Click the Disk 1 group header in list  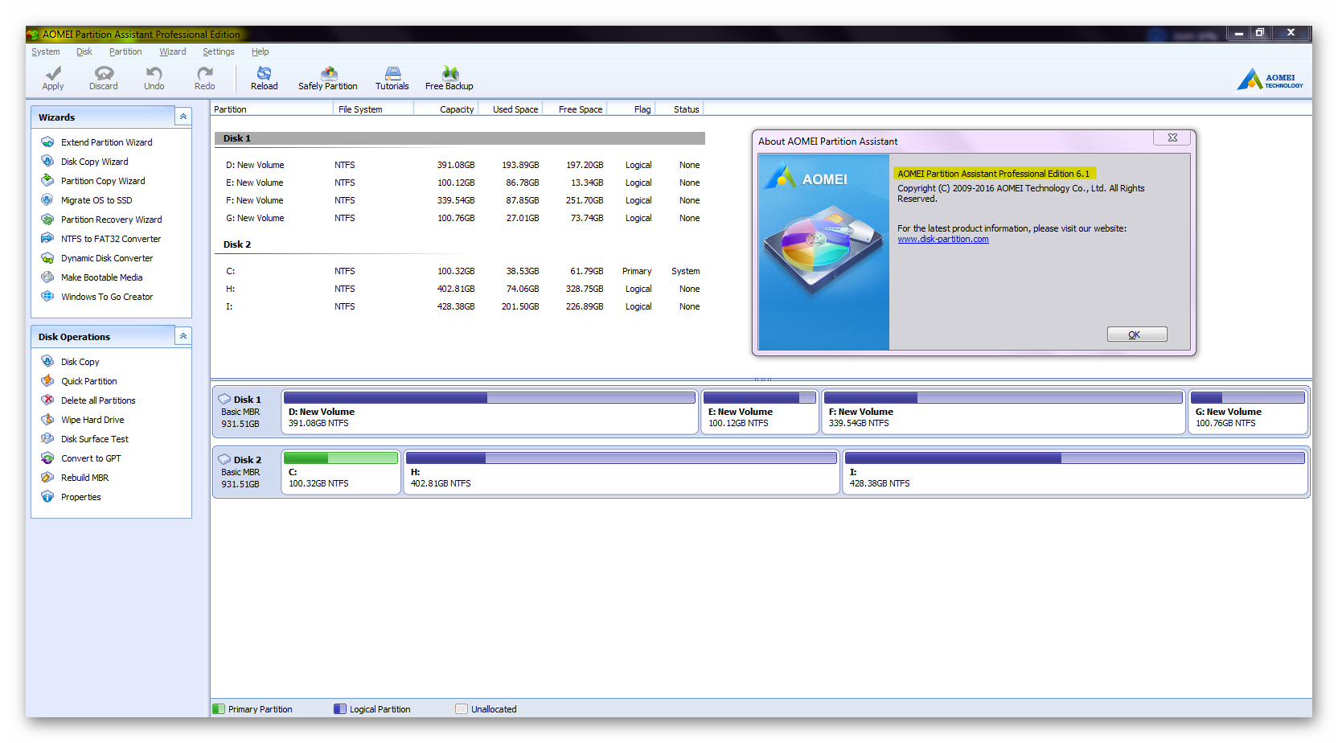pos(460,138)
